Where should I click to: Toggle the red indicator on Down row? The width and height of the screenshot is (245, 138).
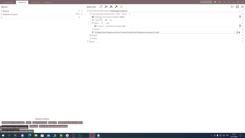(x=240, y=17)
